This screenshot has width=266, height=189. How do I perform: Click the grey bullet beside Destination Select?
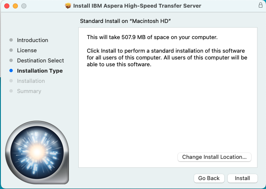(11, 60)
